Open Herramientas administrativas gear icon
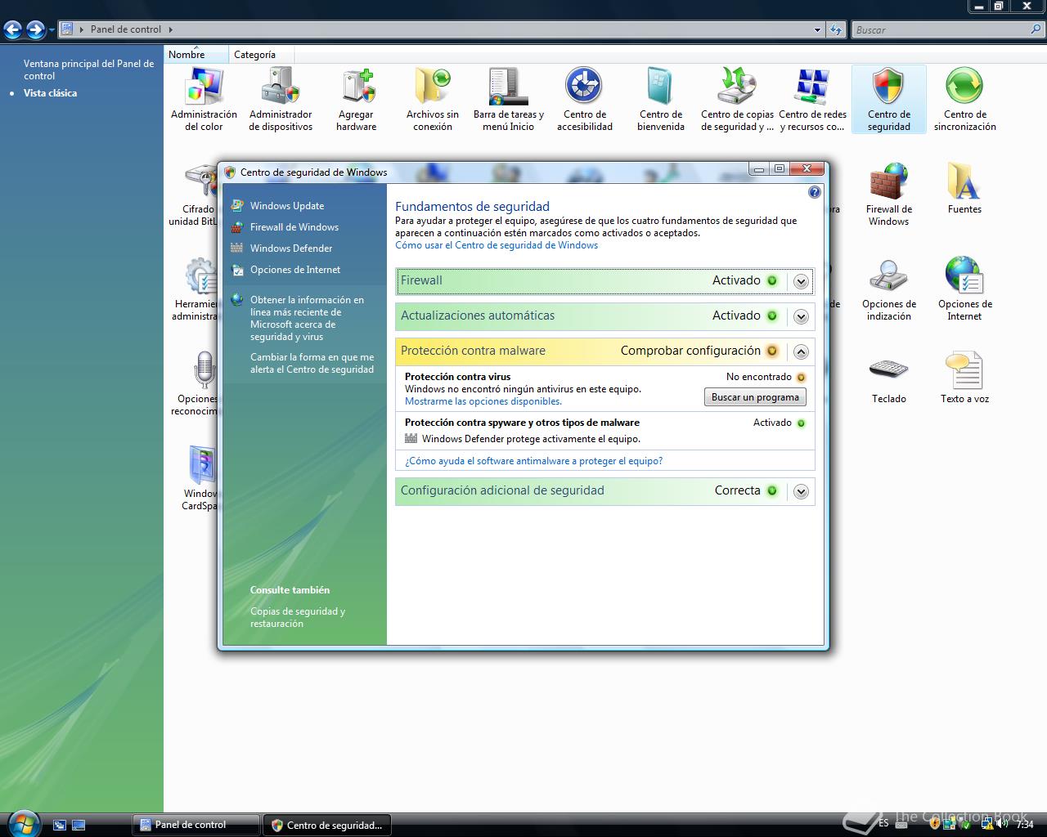This screenshot has height=837, width=1047. 200,275
